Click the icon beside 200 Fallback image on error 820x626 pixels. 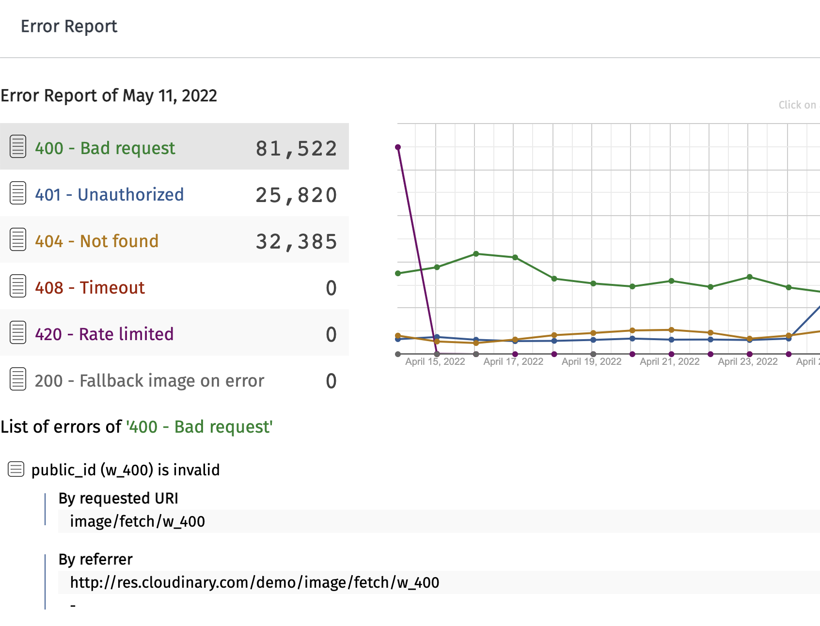18,379
